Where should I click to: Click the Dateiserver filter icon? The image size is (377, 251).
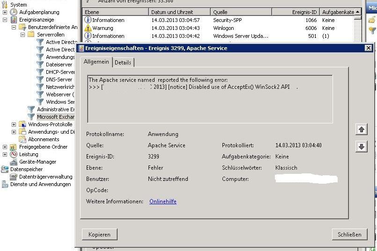coord(40,65)
